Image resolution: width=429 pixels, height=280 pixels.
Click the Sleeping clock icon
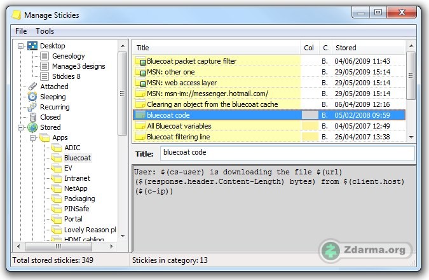(32, 97)
